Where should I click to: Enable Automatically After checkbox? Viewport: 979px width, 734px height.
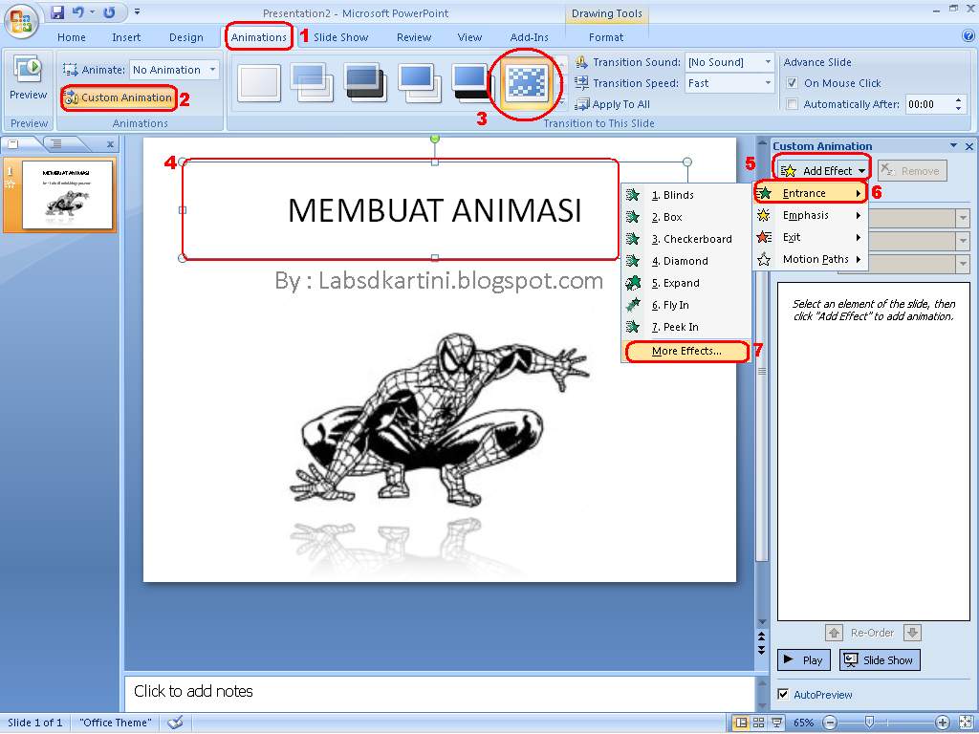pos(793,104)
